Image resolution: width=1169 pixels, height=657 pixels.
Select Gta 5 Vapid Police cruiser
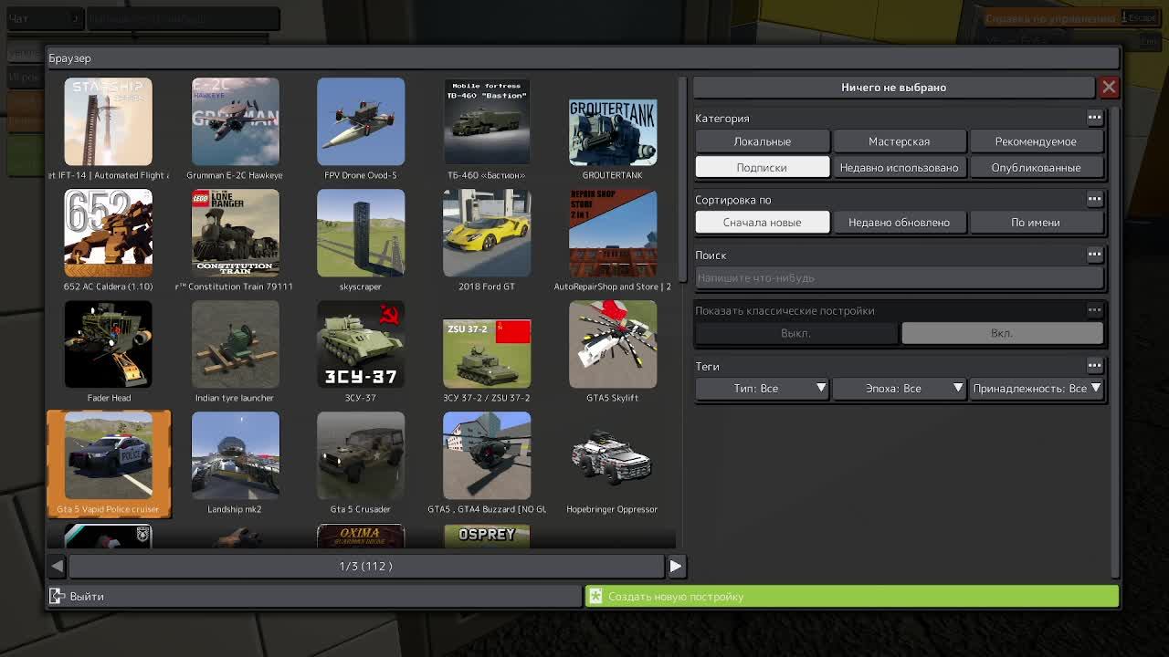tap(108, 463)
